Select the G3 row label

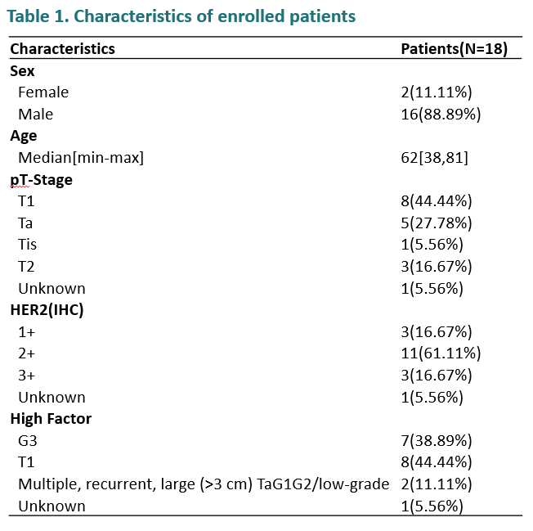pos(28,441)
